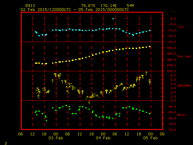Click the "6.0" wind speed tick value
This screenshot has height=145, width=193.
click(x=173, y=76)
